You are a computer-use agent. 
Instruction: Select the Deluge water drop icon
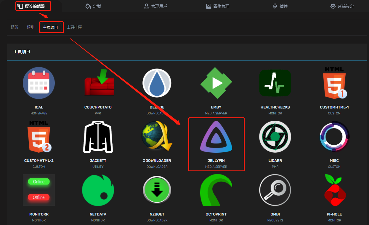(157, 83)
